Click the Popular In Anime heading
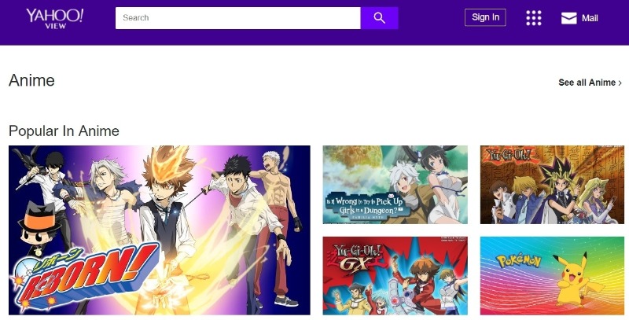Screen dimensions: 629x320 point(64,131)
